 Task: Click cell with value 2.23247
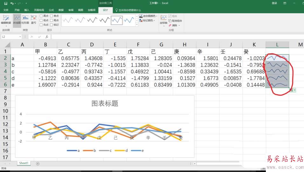69,65
